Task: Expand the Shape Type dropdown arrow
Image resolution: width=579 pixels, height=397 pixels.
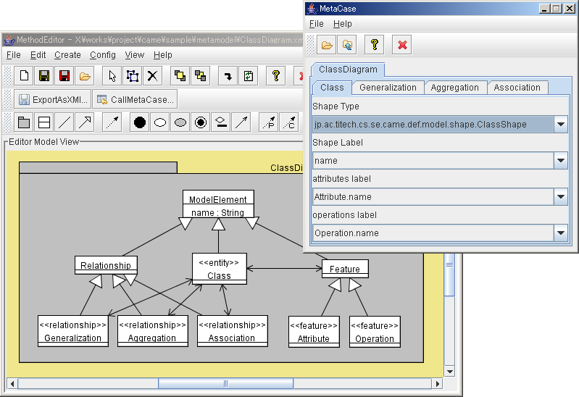Action: click(x=561, y=125)
